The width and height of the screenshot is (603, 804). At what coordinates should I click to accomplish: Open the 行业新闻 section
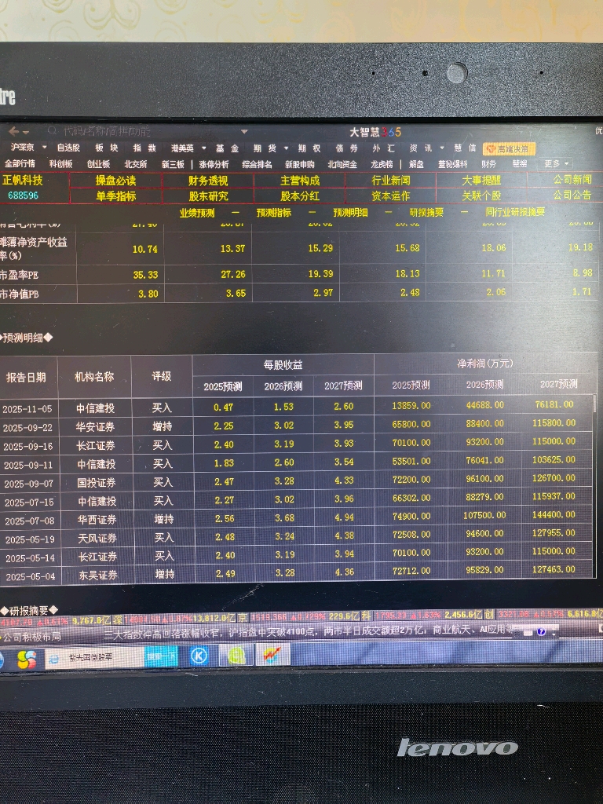pyautogui.click(x=391, y=181)
